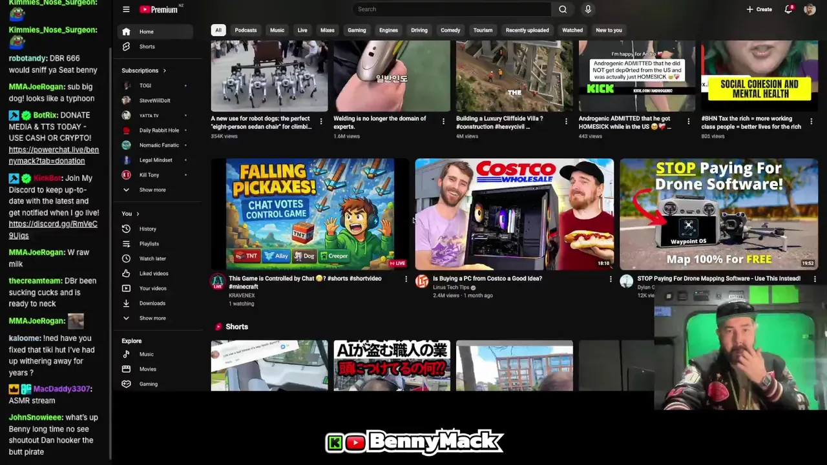Open Gaming under Explore

(155, 384)
